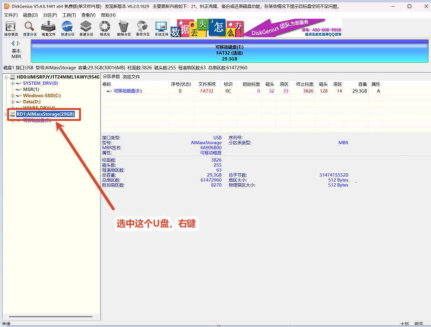Open the 文件(F) menu
Image resolution: width=431 pixels, height=327 pixels.
coord(11,15)
